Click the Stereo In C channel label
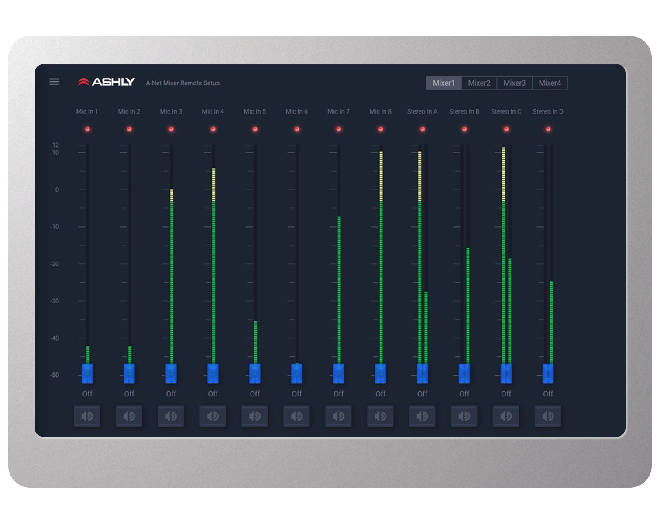The width and height of the screenshot is (660, 524). tap(506, 111)
